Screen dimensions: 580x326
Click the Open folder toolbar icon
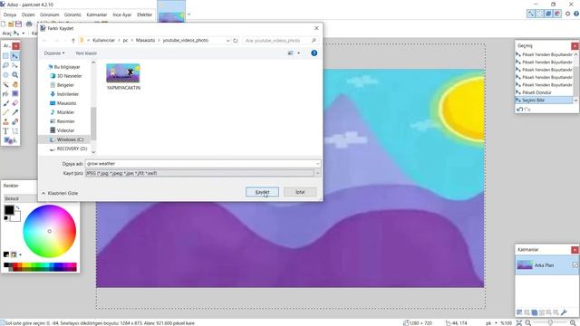pyautogui.click(x=11, y=24)
